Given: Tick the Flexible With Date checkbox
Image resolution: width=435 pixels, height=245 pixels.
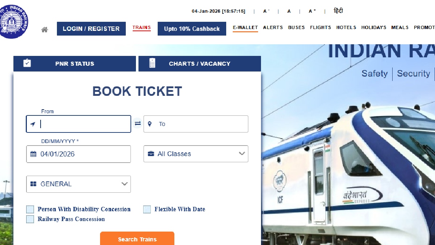Looking at the screenshot, I should [x=147, y=209].
